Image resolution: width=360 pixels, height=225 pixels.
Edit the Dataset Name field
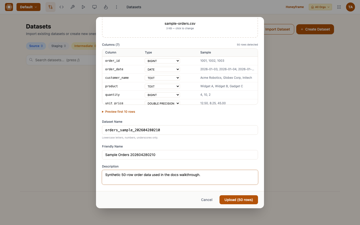(x=180, y=130)
